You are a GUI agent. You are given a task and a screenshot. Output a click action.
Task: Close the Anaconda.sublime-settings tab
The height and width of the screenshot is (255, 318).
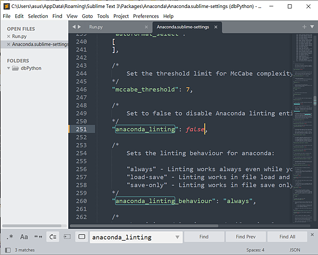tap(216, 27)
